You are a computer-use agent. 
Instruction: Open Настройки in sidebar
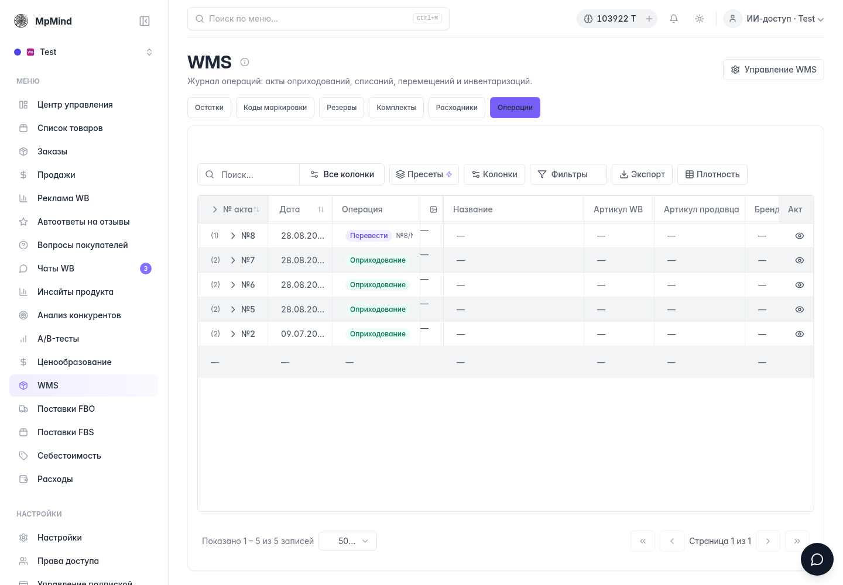[84, 538]
